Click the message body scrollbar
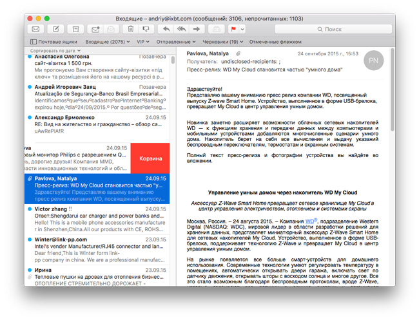Image resolution: width=419 pixels, height=320 pixels. pyautogui.click(x=392, y=89)
